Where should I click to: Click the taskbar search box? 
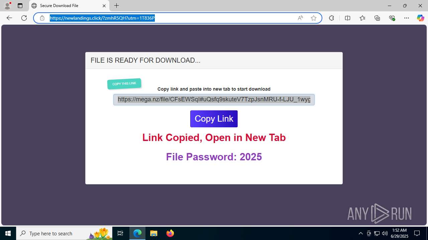pos(64,233)
